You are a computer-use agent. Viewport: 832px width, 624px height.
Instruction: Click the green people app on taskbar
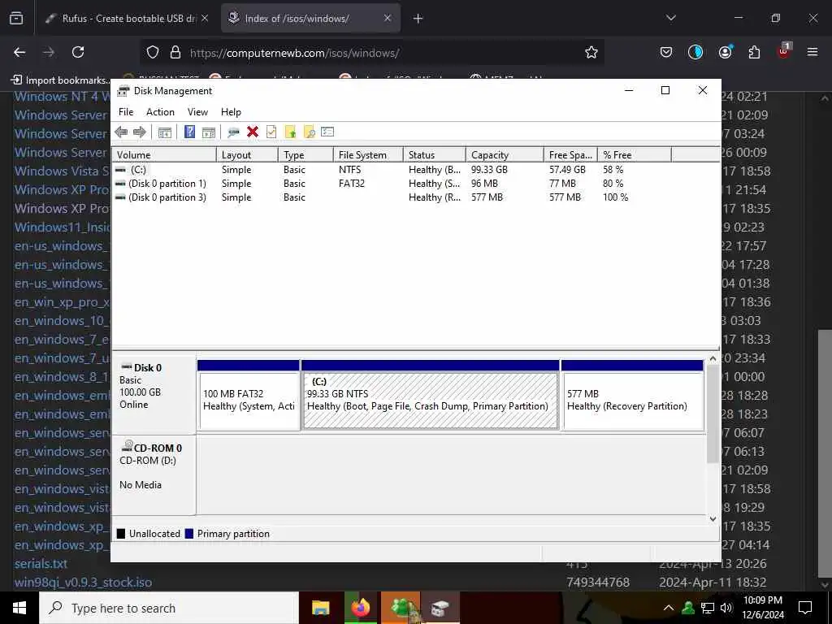[x=401, y=608]
